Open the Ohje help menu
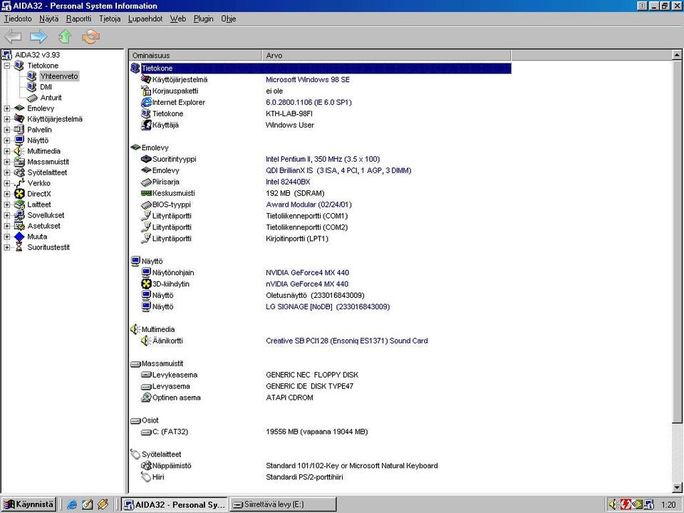Viewport: 684px width, 513px height. point(228,19)
